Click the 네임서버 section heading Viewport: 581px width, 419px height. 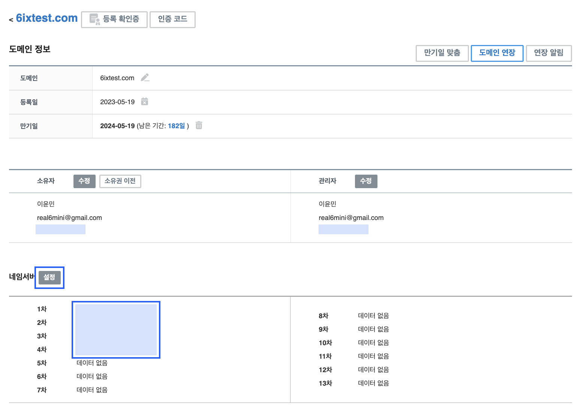click(x=22, y=277)
